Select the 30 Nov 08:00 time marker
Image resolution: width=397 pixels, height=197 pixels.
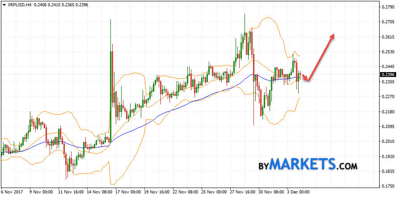pyautogui.click(x=272, y=193)
